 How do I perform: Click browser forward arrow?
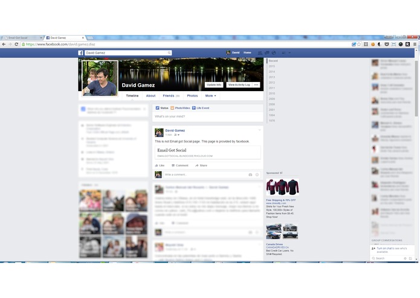click(10, 45)
